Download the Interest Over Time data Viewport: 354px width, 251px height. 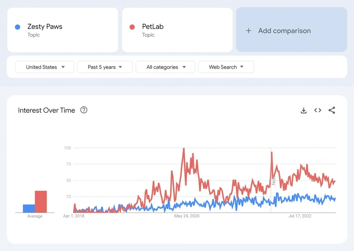tap(304, 110)
